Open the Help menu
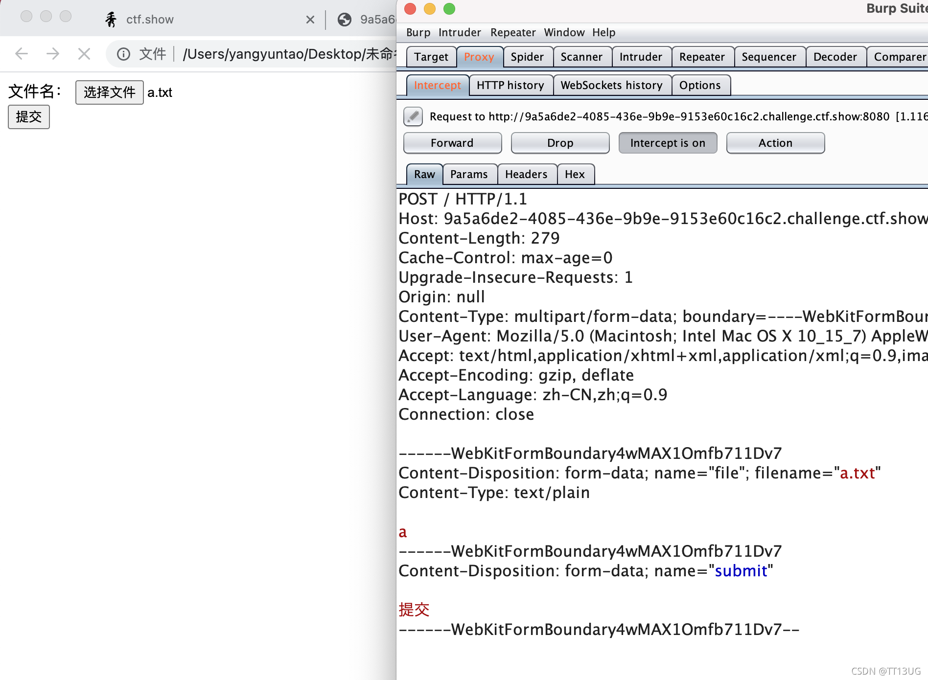Image resolution: width=928 pixels, height=680 pixels. tap(604, 32)
